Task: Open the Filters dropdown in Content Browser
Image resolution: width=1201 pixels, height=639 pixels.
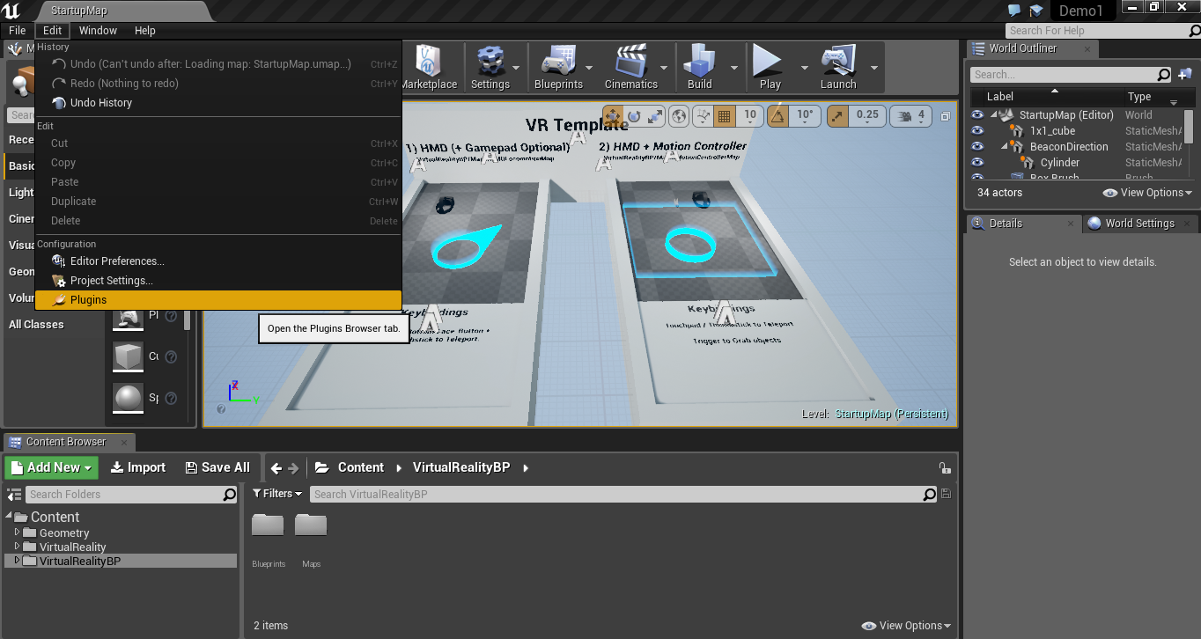Action: pyautogui.click(x=276, y=494)
